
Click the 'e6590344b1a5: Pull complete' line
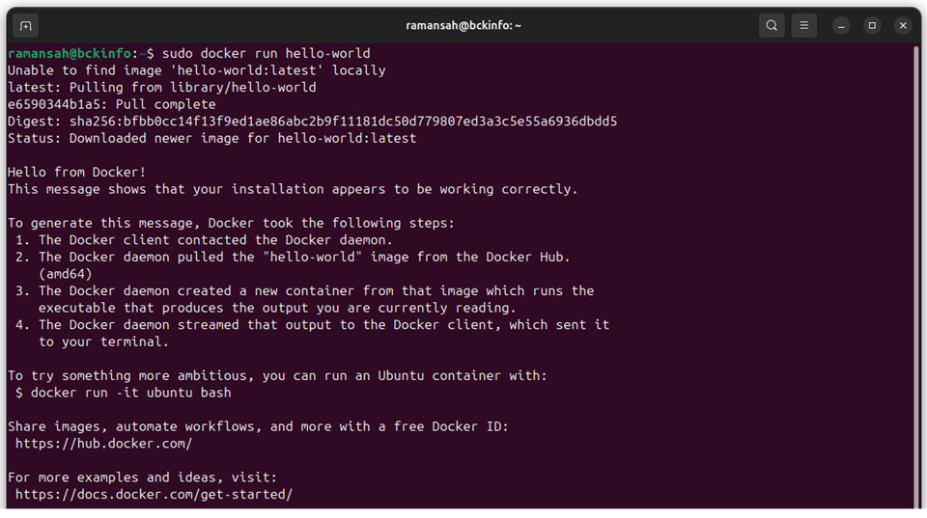pos(112,104)
